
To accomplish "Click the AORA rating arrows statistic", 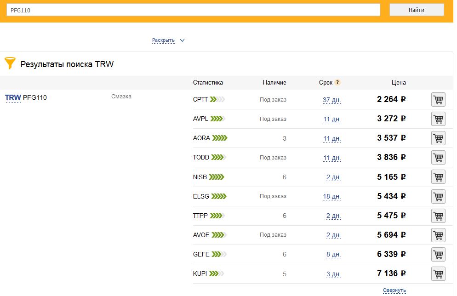I will click(219, 138).
